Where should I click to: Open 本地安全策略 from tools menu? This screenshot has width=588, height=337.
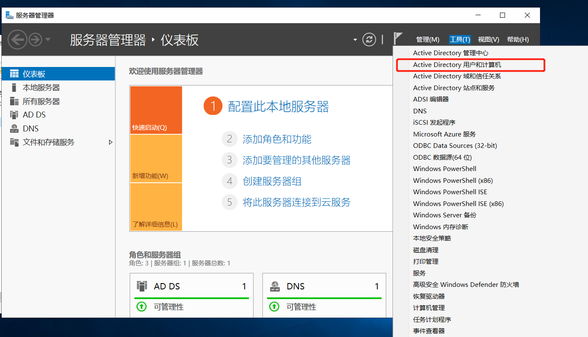[x=432, y=238]
